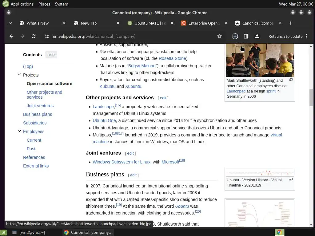Open the Chrome downloads icon
The height and width of the screenshot is (236, 315).
(x=235, y=36)
